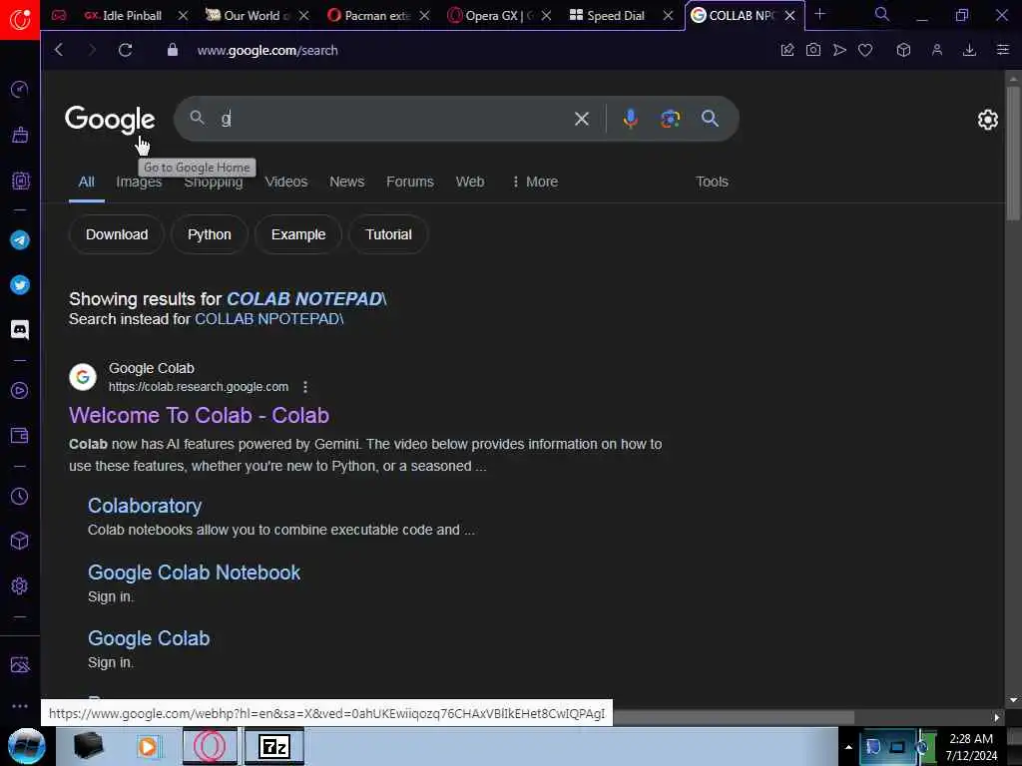Open History clock icon in sidebar
1022x766 pixels.
[x=20, y=496]
